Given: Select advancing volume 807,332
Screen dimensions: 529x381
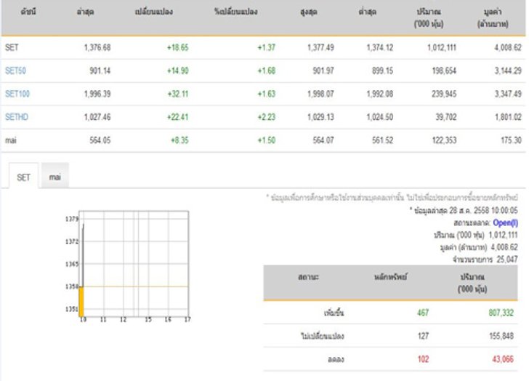Looking at the screenshot, I should click(x=501, y=313).
